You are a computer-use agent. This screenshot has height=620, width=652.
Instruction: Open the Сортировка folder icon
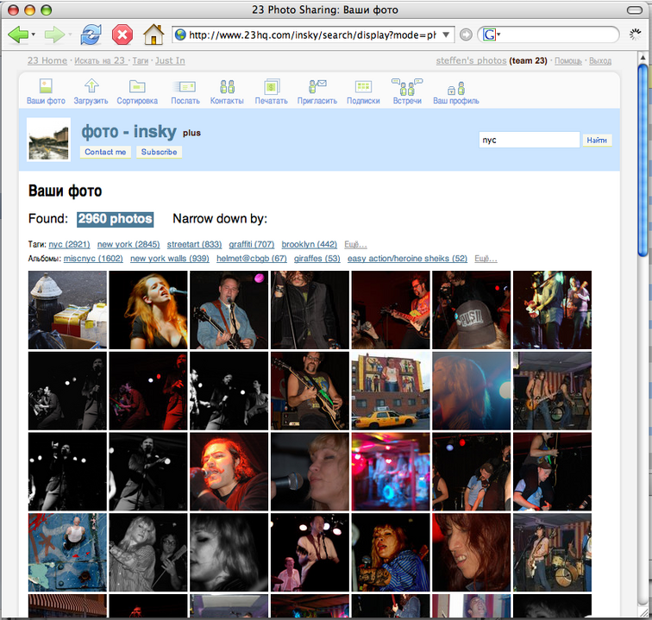point(137,86)
